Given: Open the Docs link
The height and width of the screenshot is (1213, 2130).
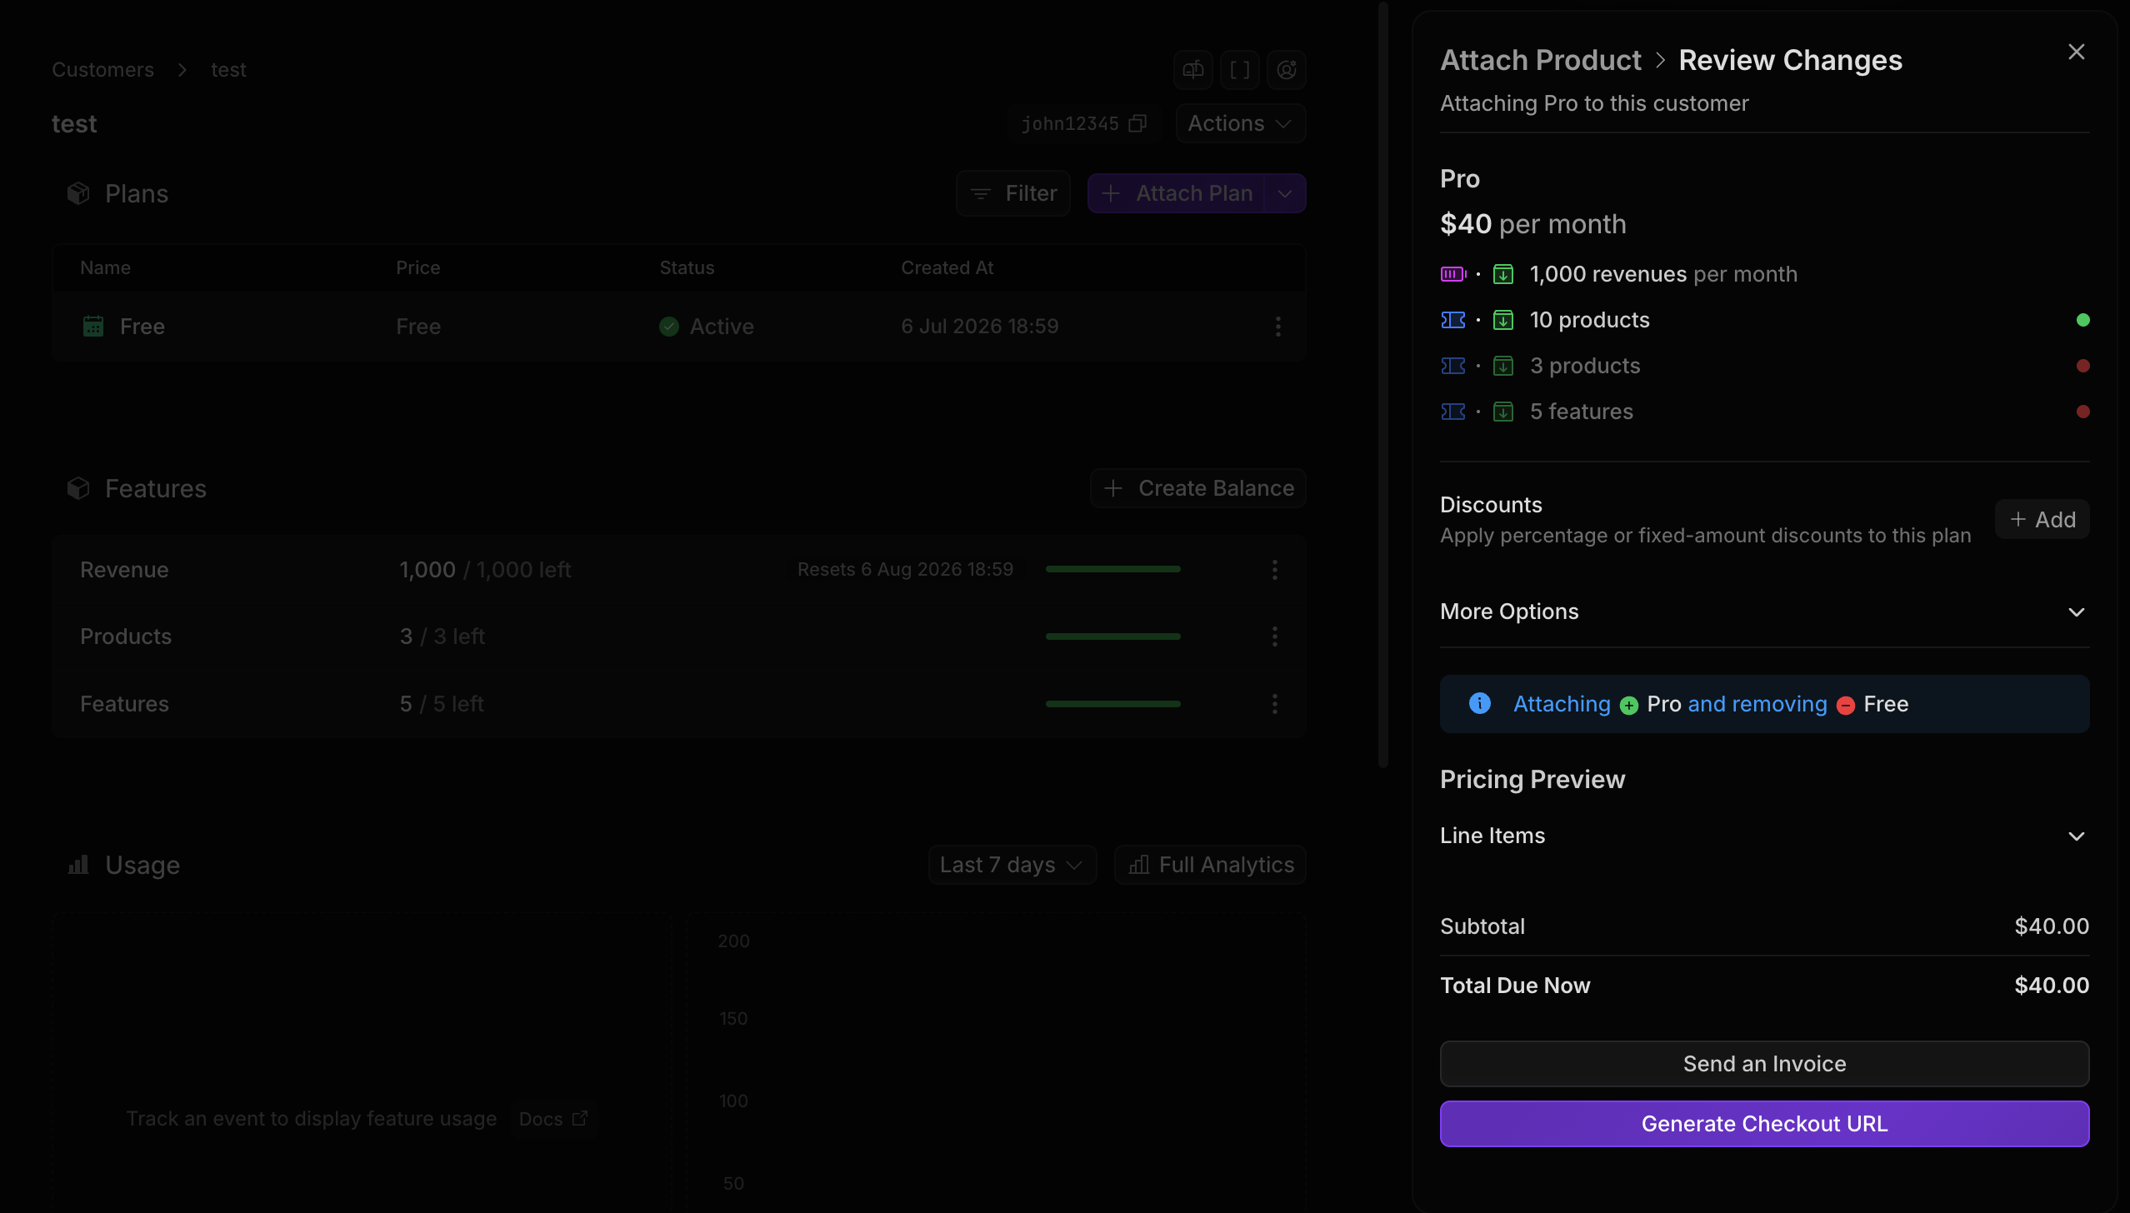Looking at the screenshot, I should pyautogui.click(x=553, y=1119).
